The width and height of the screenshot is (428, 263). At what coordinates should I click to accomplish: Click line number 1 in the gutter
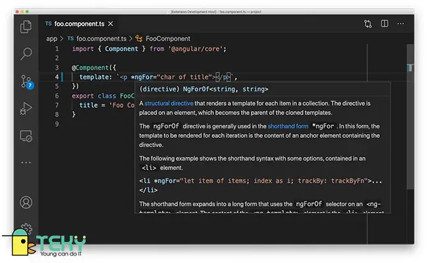coord(57,49)
